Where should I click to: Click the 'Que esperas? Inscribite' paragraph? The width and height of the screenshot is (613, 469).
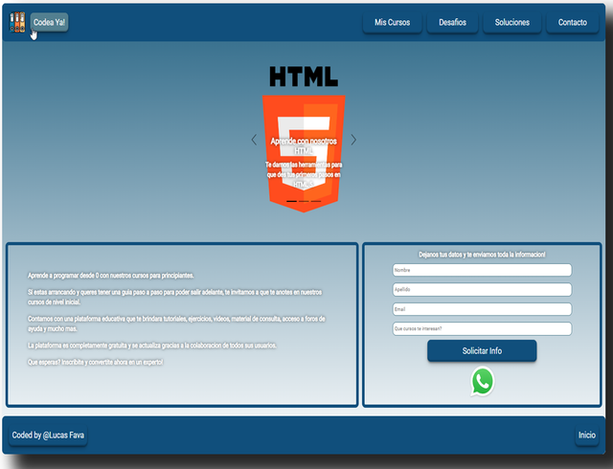[96, 363]
